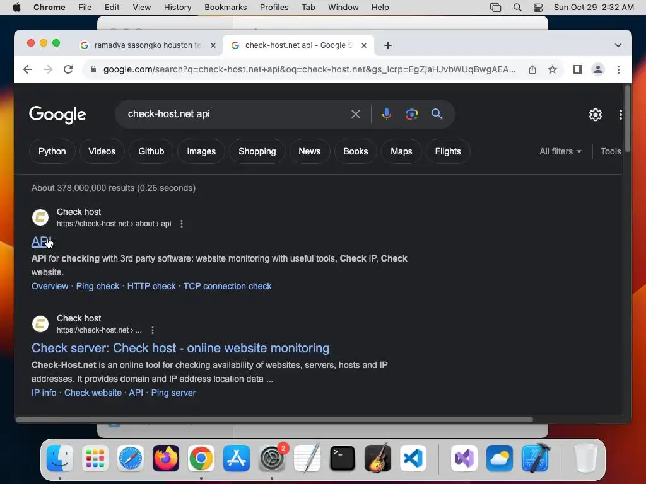Close the ramadya sasongko tab
This screenshot has width=646, height=484.
click(x=213, y=45)
